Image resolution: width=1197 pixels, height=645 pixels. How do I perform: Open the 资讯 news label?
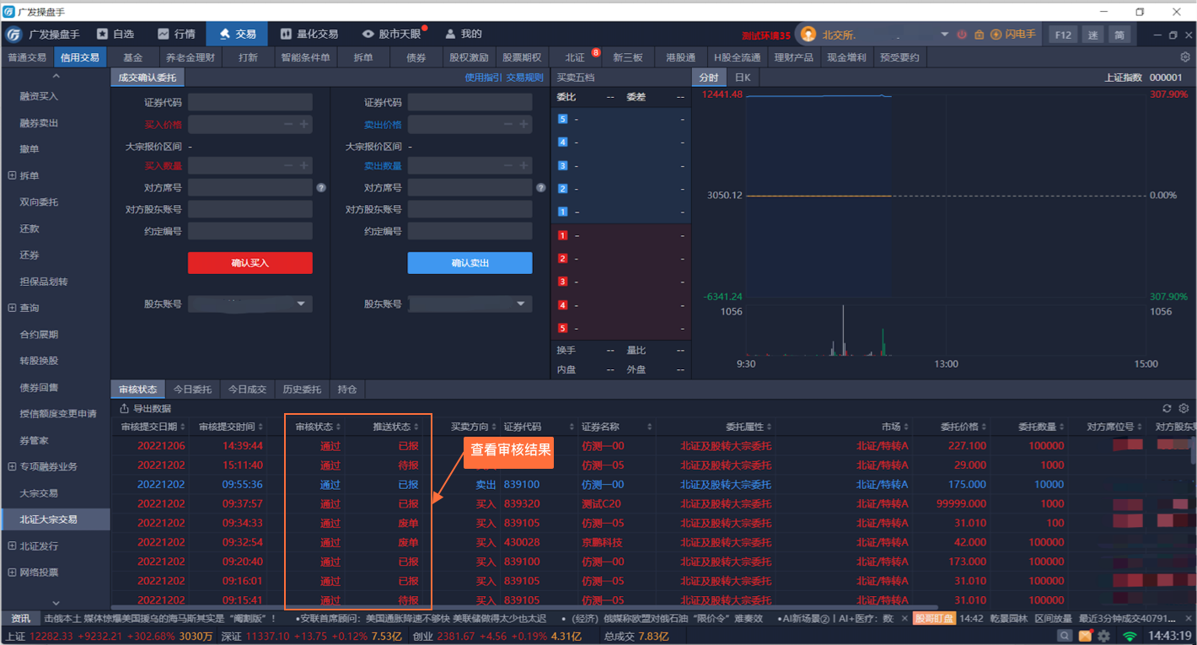point(20,618)
